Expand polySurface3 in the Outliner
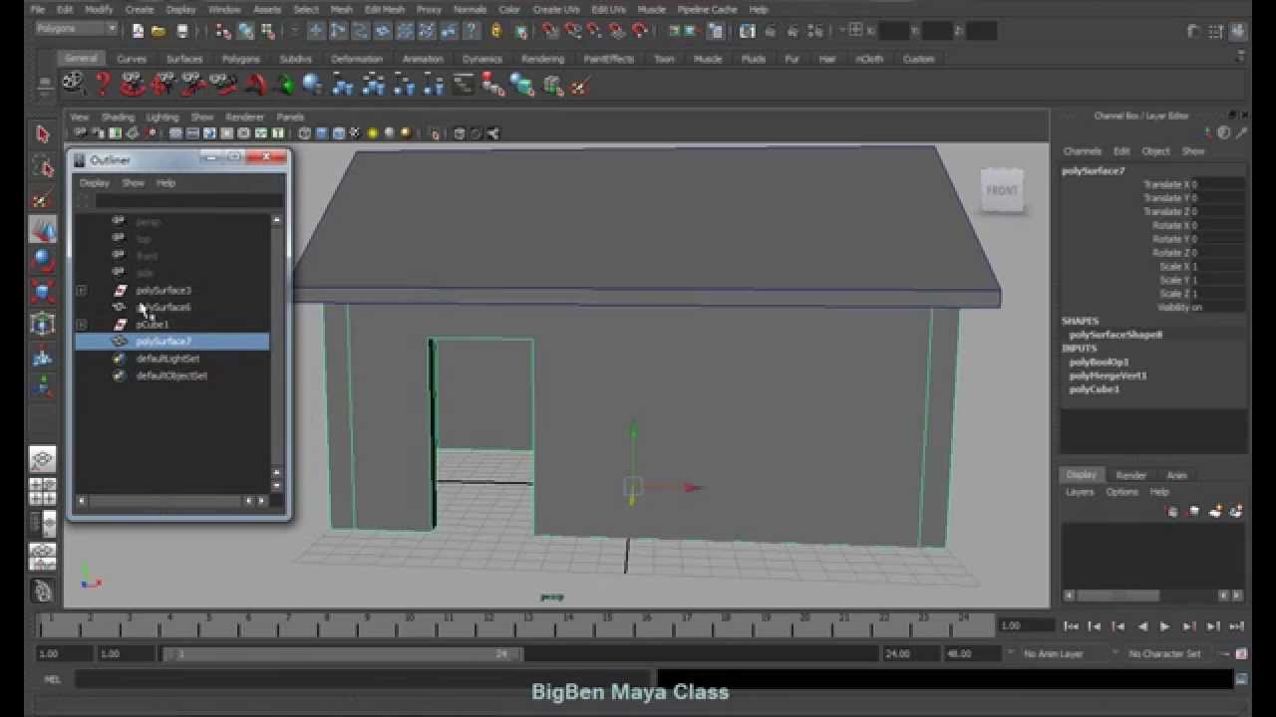 pos(82,291)
